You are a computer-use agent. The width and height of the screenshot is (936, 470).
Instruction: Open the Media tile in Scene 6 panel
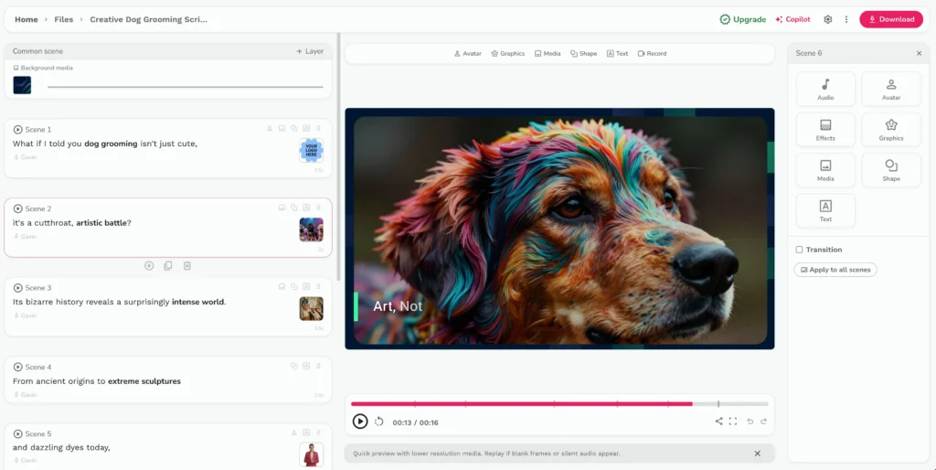click(825, 170)
